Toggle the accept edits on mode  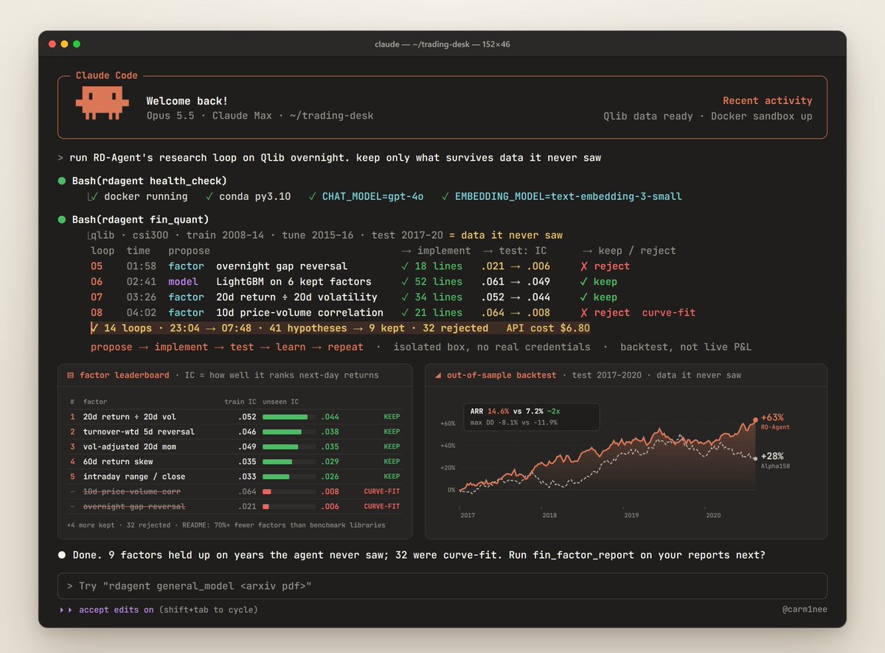(117, 610)
